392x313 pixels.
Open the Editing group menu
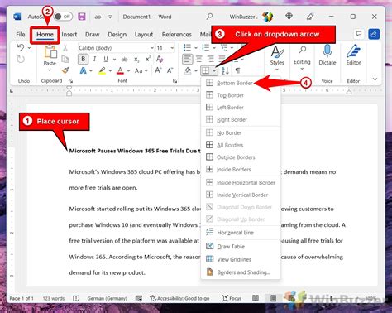302,58
